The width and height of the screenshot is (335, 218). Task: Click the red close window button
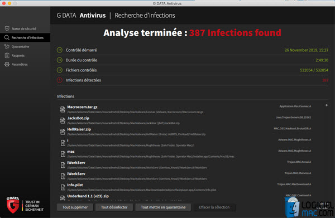click(4, 3)
